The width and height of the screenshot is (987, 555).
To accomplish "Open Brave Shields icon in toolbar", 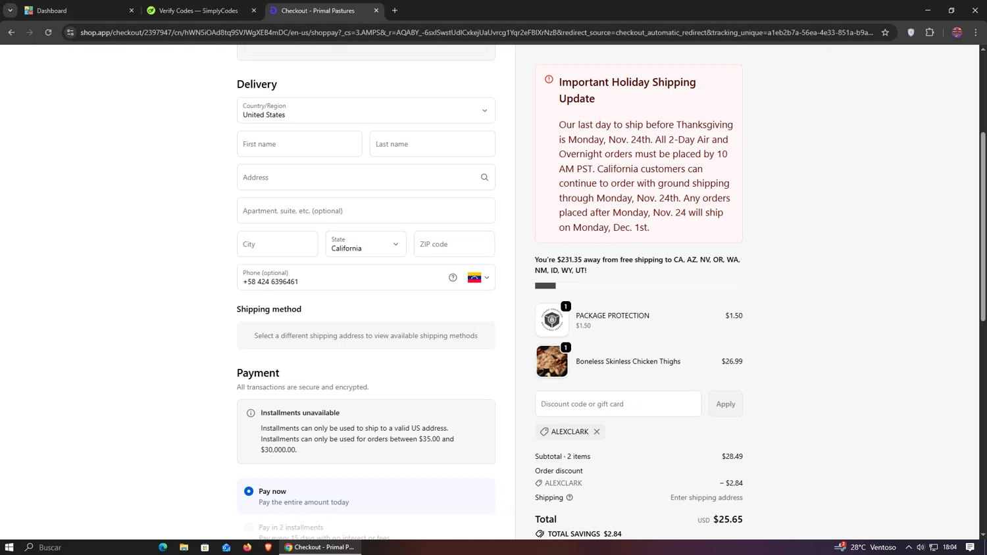I will (911, 32).
